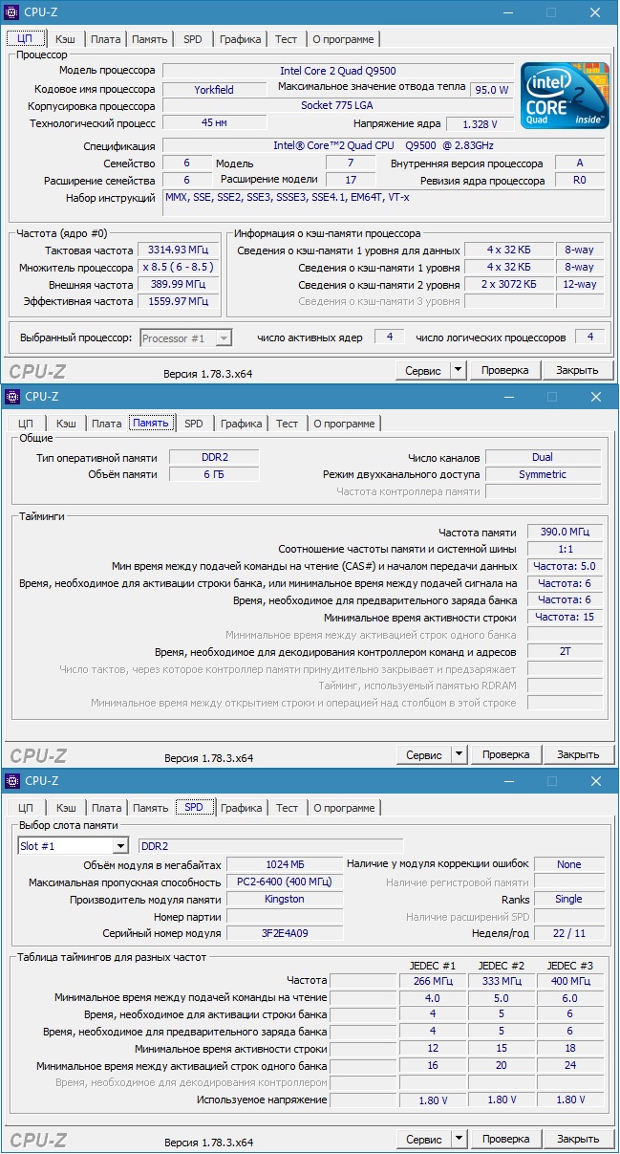The width and height of the screenshot is (620, 1154).
Task: Click the 389.99 МГц external frequency value
Action: (178, 285)
